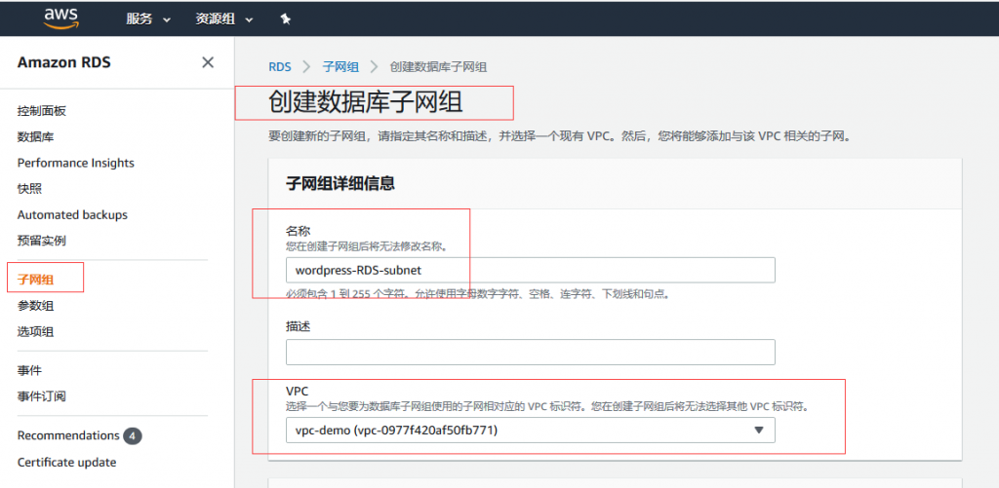Click the 子网组详细信息 section heading

(x=340, y=184)
